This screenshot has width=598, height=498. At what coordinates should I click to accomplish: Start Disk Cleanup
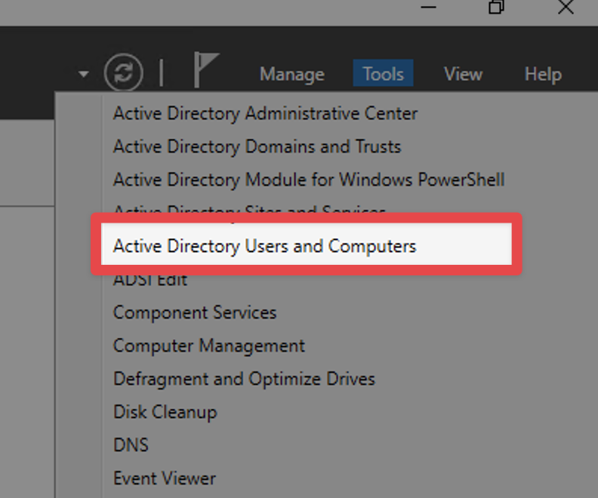(165, 412)
